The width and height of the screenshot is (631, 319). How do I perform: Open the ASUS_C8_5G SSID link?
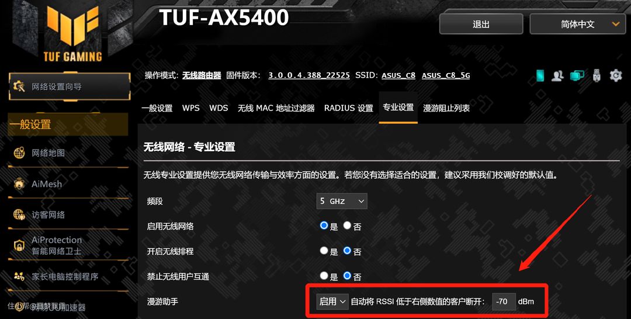tap(446, 75)
